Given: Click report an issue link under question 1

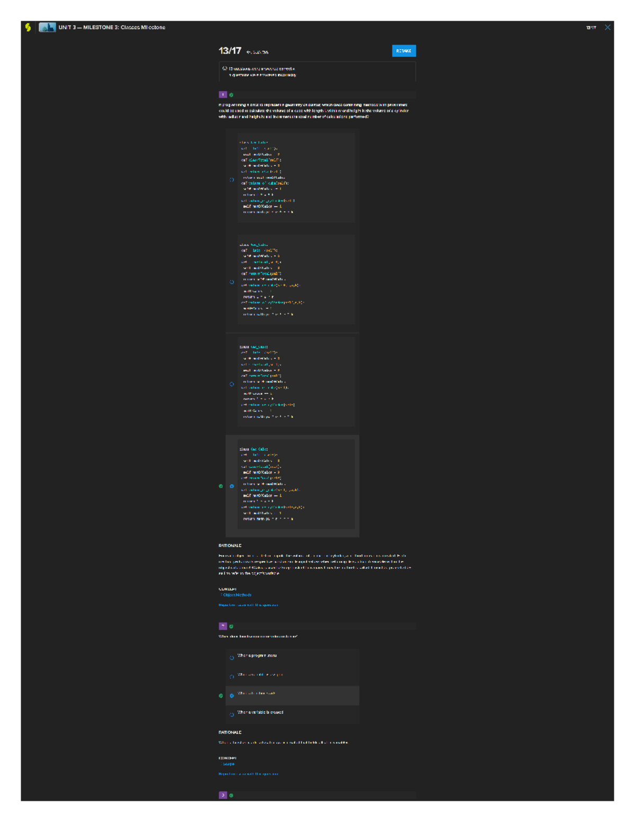Looking at the screenshot, I should coord(248,605).
